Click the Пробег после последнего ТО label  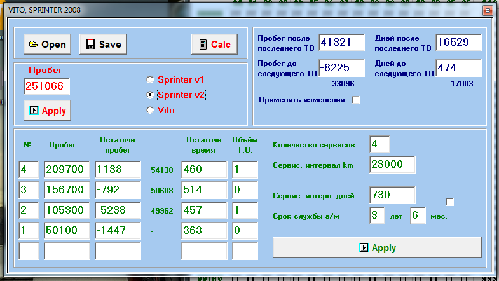pyautogui.click(x=286, y=43)
